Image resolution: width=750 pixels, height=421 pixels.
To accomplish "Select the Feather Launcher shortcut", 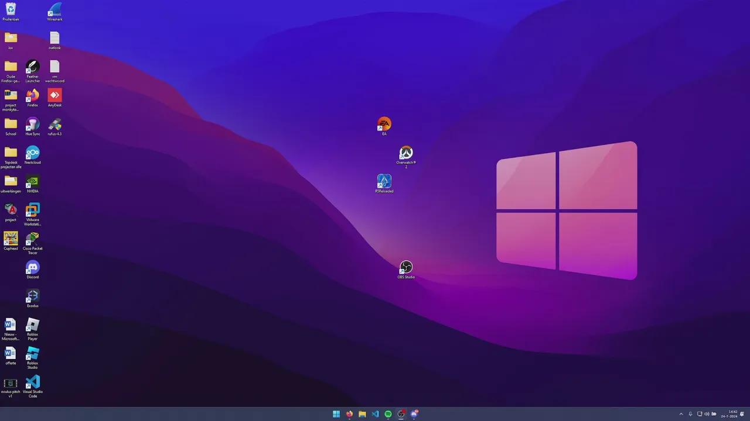I will [33, 71].
